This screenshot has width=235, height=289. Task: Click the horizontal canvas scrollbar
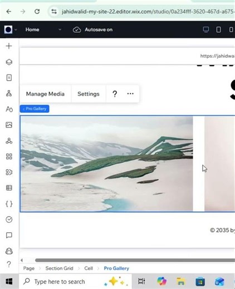point(135,260)
